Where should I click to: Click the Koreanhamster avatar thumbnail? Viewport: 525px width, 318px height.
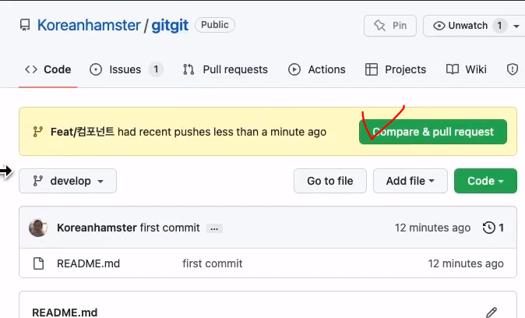tap(38, 228)
